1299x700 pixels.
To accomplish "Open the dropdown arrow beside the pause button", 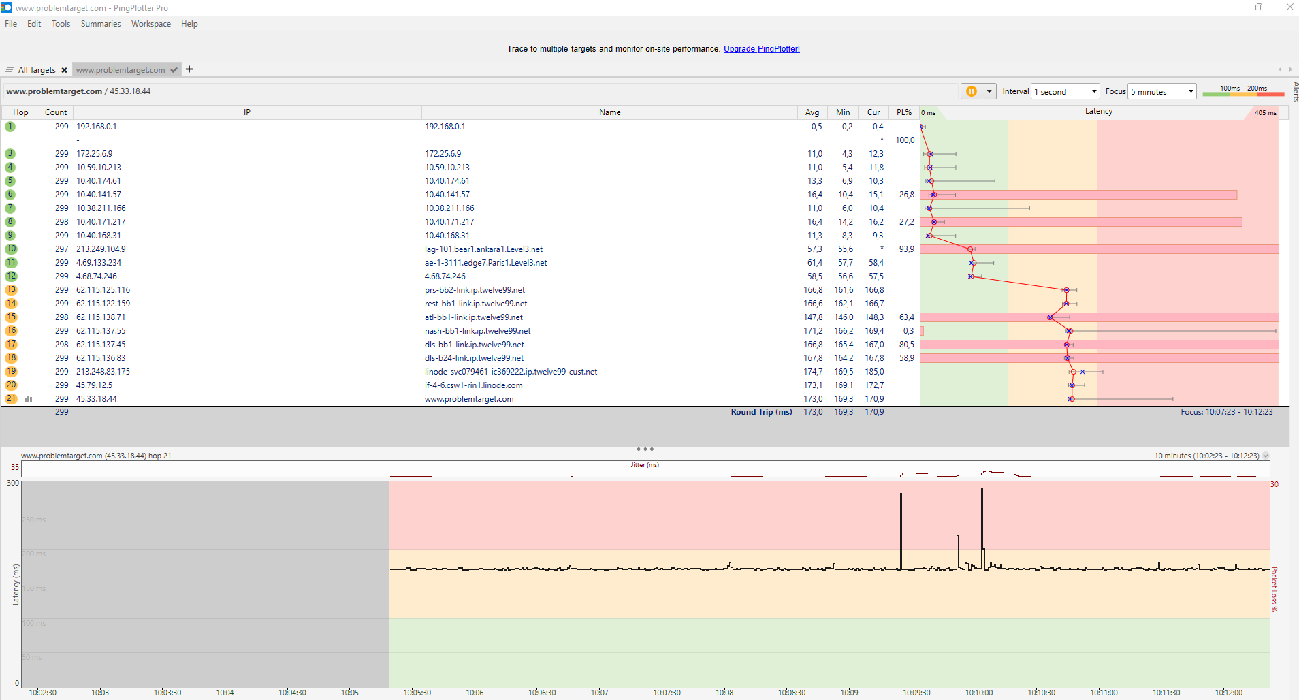I will (x=989, y=91).
